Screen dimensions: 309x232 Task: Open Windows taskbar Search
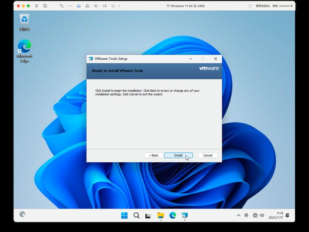point(136,215)
